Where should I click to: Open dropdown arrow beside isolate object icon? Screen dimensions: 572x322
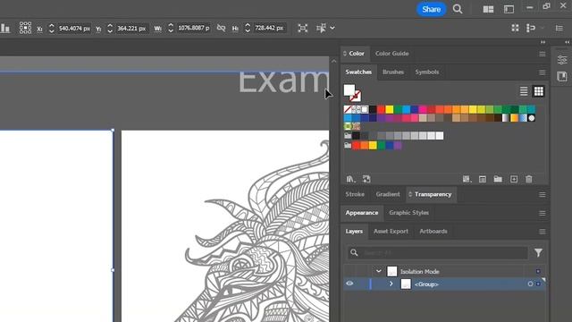(332, 28)
